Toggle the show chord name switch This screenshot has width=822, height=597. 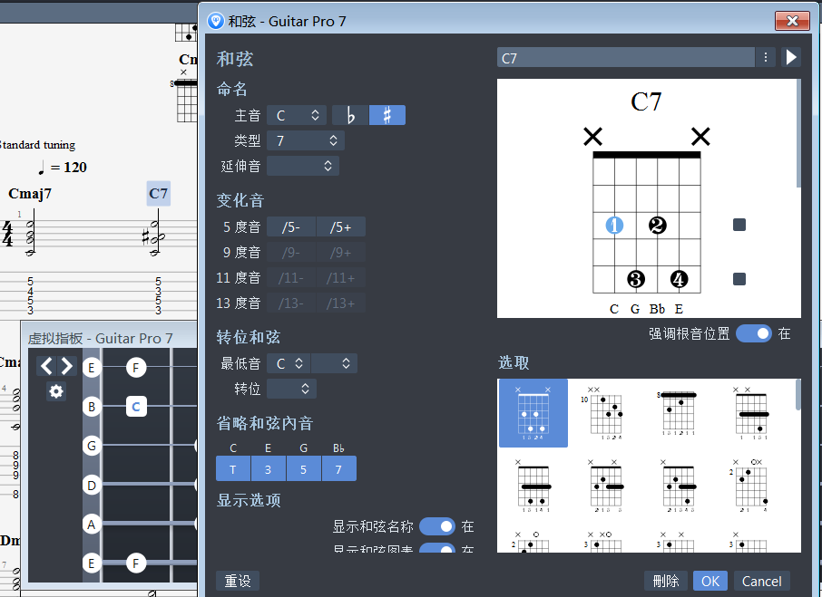click(x=436, y=526)
